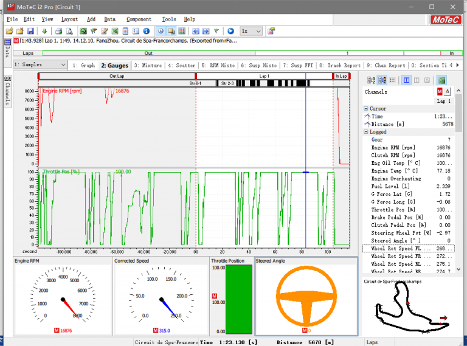Collapse the Cursor group
467x346 pixels.
(366, 109)
